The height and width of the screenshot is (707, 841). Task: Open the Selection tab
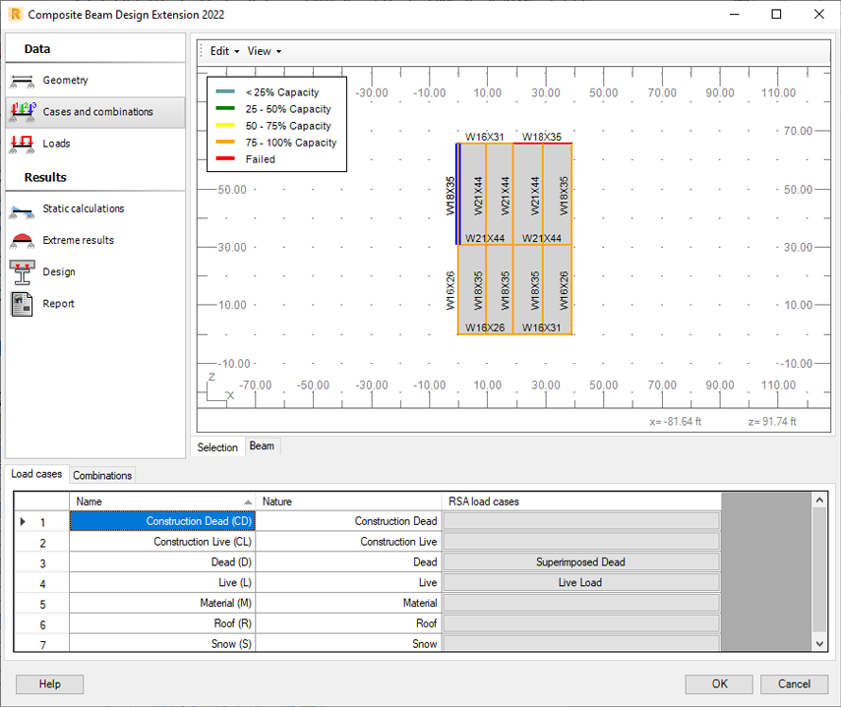click(217, 447)
